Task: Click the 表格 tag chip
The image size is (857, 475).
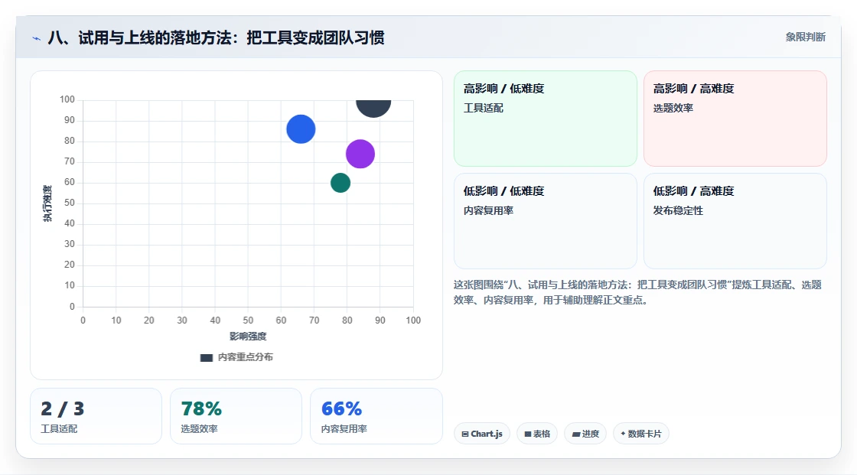Action: click(537, 434)
